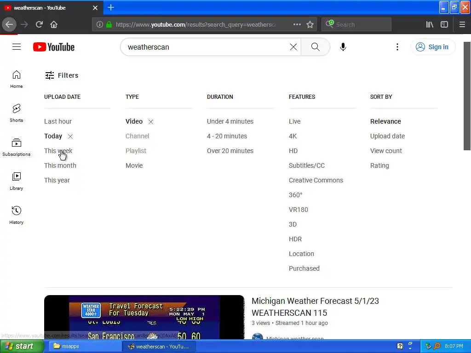The height and width of the screenshot is (353, 471).
Task: Reload the page
Action: point(39,24)
